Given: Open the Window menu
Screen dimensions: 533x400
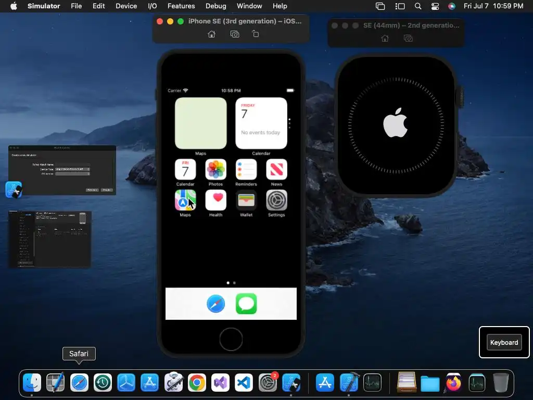Looking at the screenshot, I should pos(249,6).
